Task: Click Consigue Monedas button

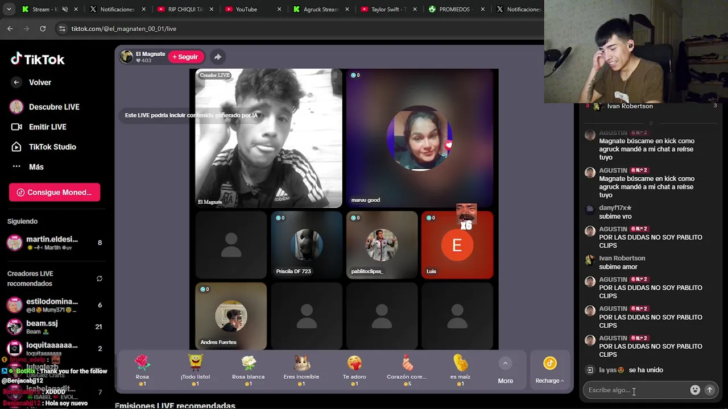Action: pos(55,192)
